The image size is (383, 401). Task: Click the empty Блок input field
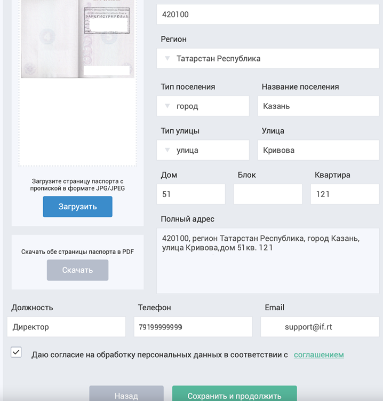coord(268,194)
